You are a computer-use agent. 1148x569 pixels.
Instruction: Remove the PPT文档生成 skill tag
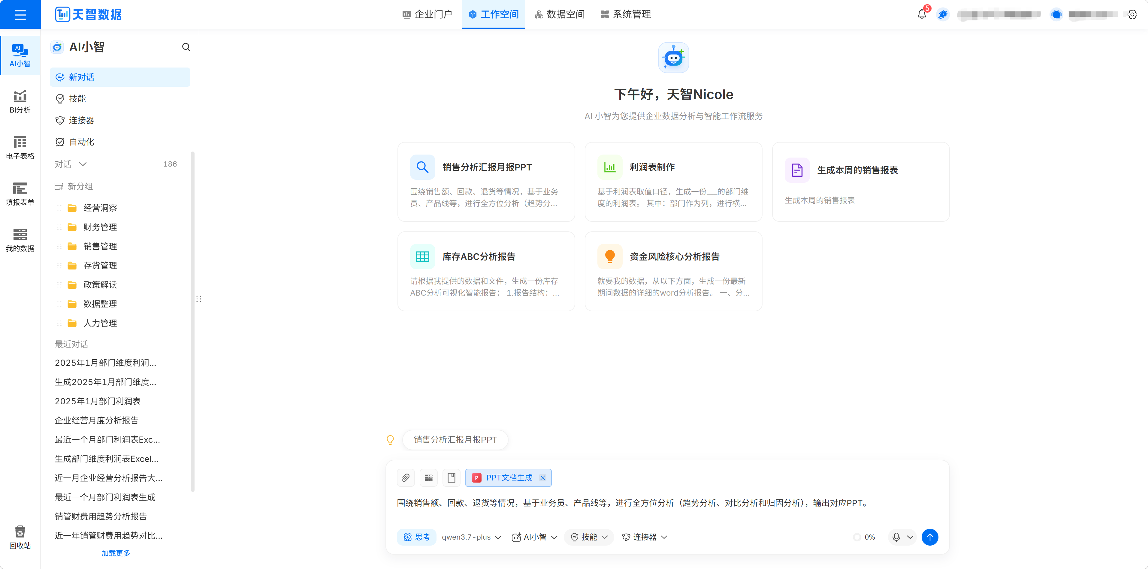[542, 478]
